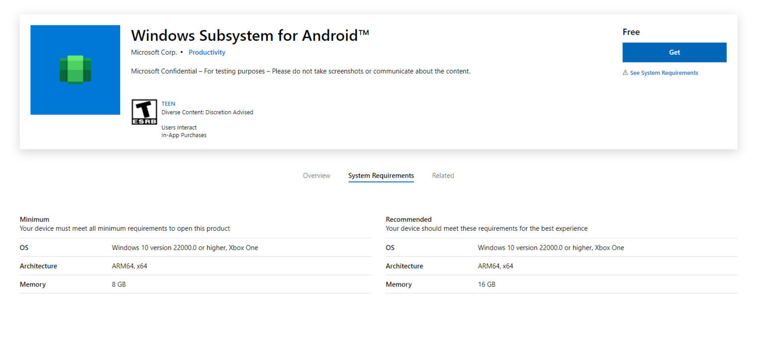Click the See System Requirements link
The height and width of the screenshot is (345, 763).
(x=664, y=72)
